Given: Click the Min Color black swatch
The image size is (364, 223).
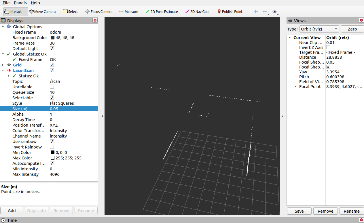Looking at the screenshot, I should point(52,153).
